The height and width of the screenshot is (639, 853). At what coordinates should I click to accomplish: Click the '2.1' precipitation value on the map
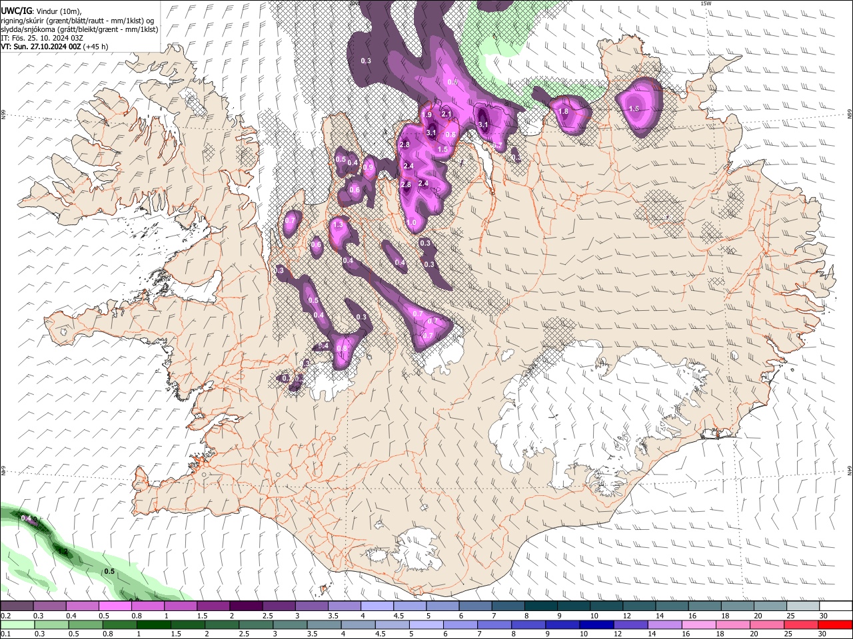[446, 114]
